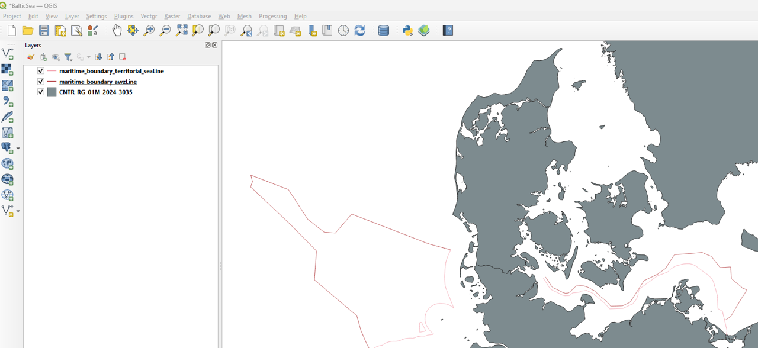Screen dimensions: 758x348
Task: Open Layer Styling panel brush icon
Action: 31,57
